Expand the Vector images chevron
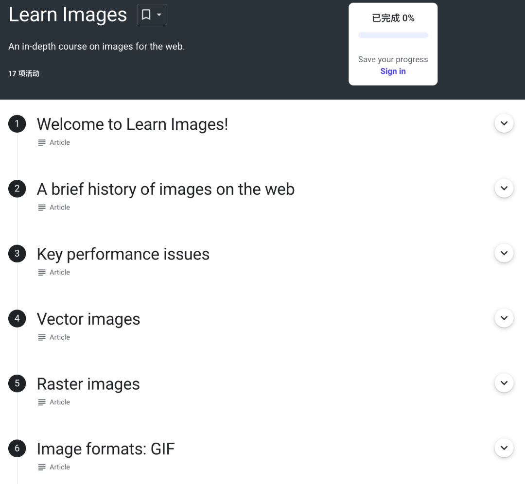Image resolution: width=525 pixels, height=484 pixels. click(x=504, y=318)
